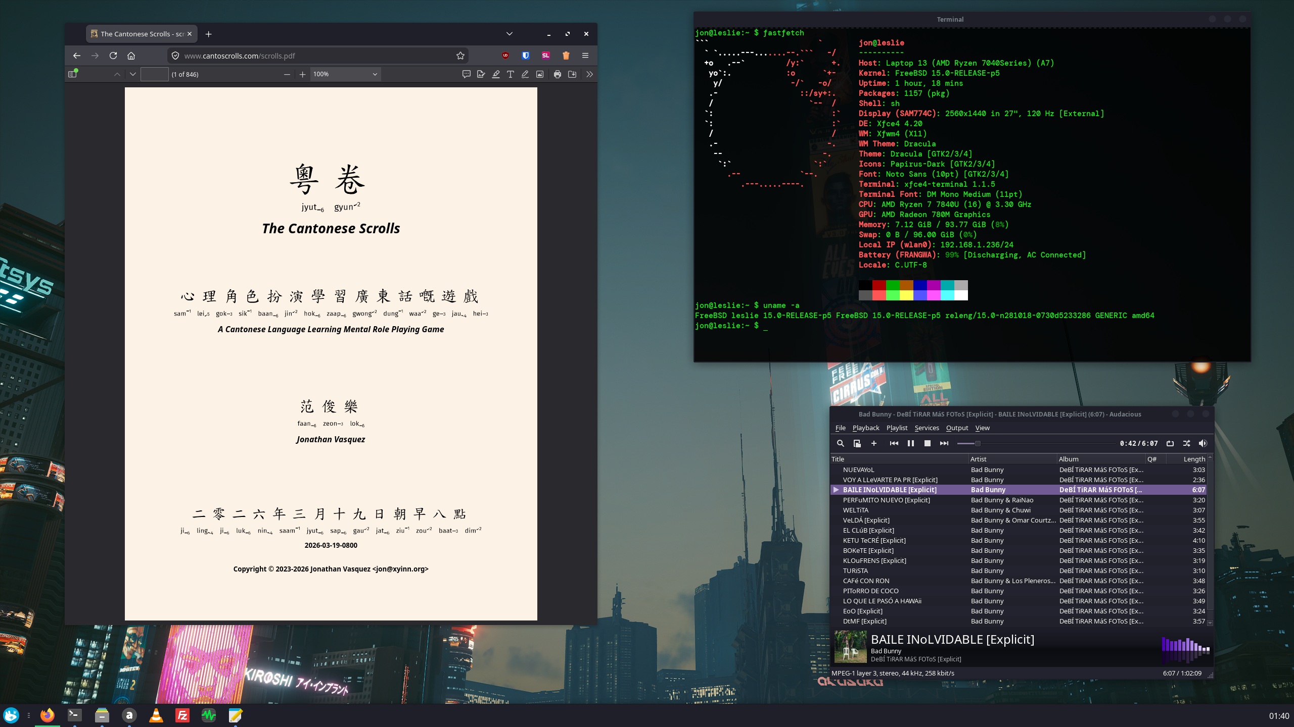Select the PDF add text tool
The height and width of the screenshot is (727, 1294).
(x=511, y=74)
